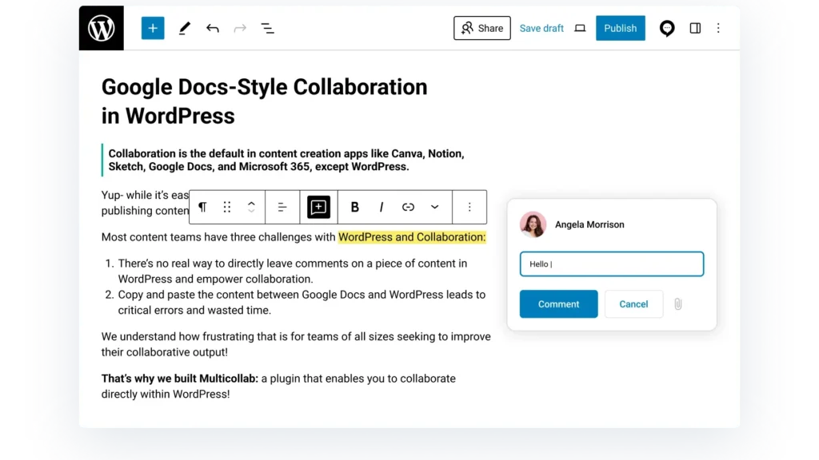The width and height of the screenshot is (819, 460).
Task: Insert a link with the link icon
Action: coord(408,207)
